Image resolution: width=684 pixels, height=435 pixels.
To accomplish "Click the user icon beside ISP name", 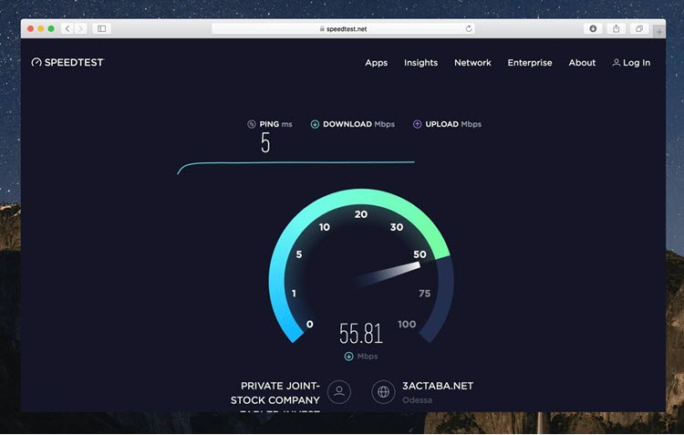I will pyautogui.click(x=339, y=392).
